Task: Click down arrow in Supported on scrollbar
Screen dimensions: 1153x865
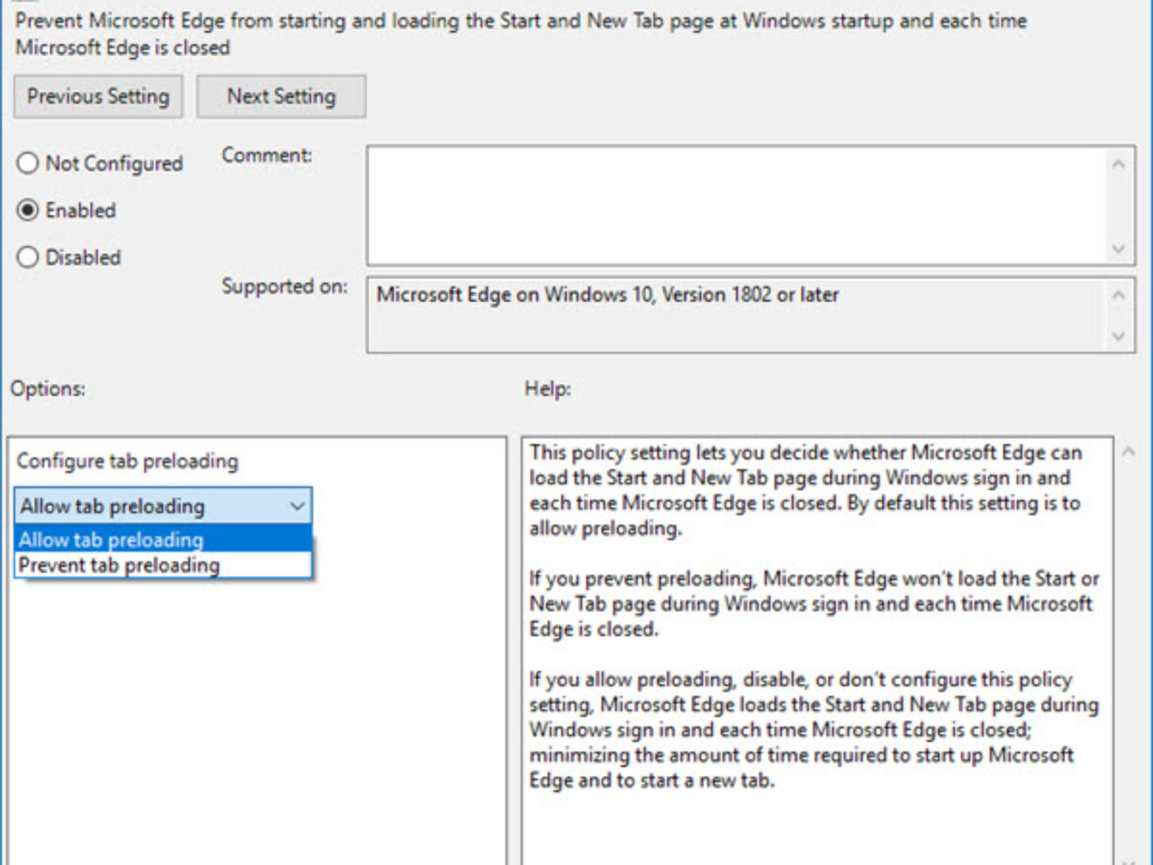Action: [1118, 336]
